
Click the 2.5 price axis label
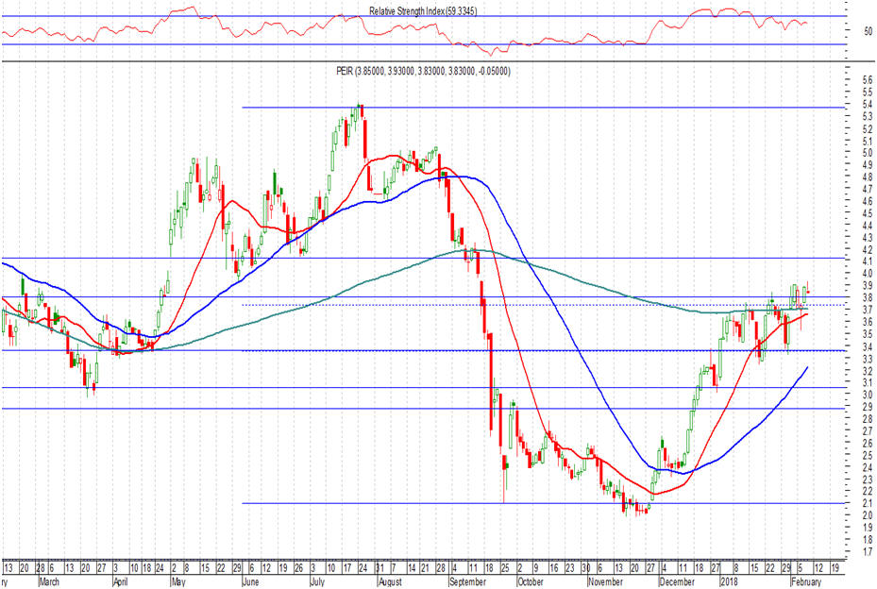(868, 455)
